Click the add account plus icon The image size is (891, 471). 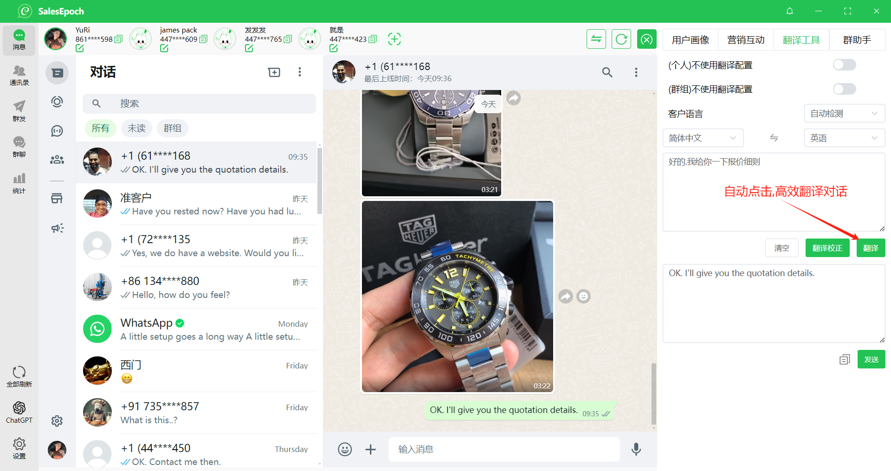pos(394,39)
